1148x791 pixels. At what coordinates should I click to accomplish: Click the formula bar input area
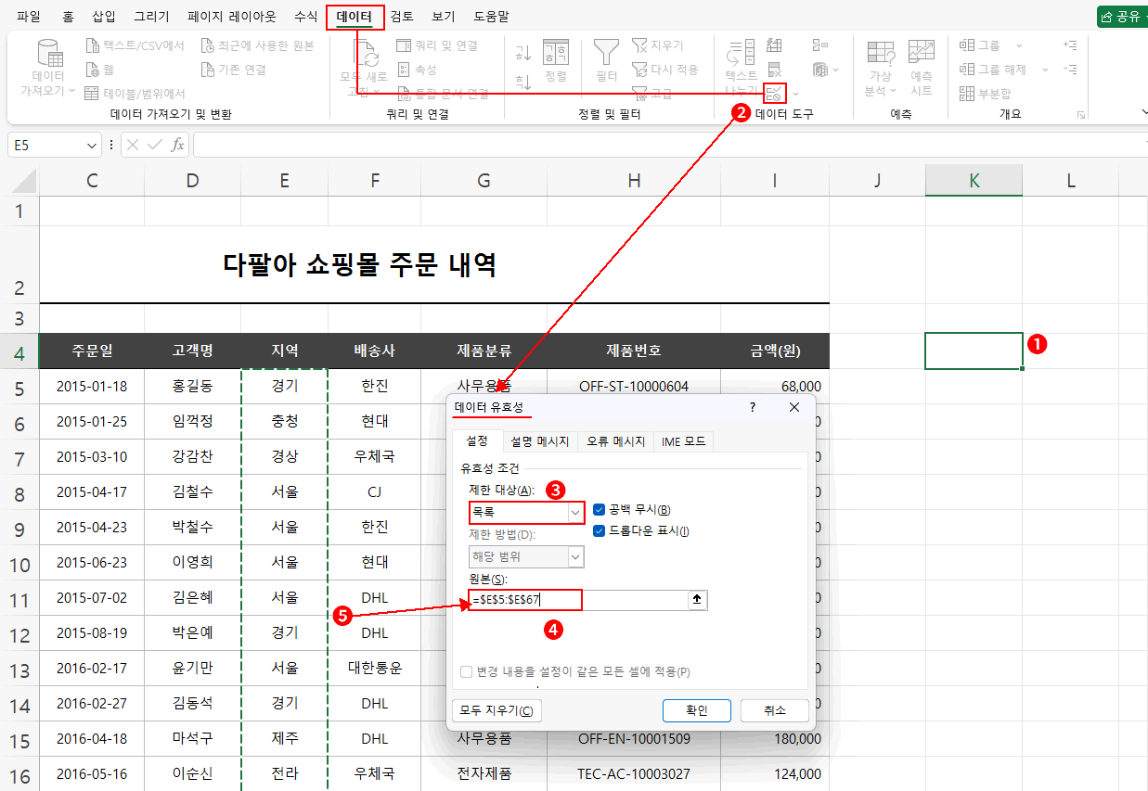tap(668, 145)
